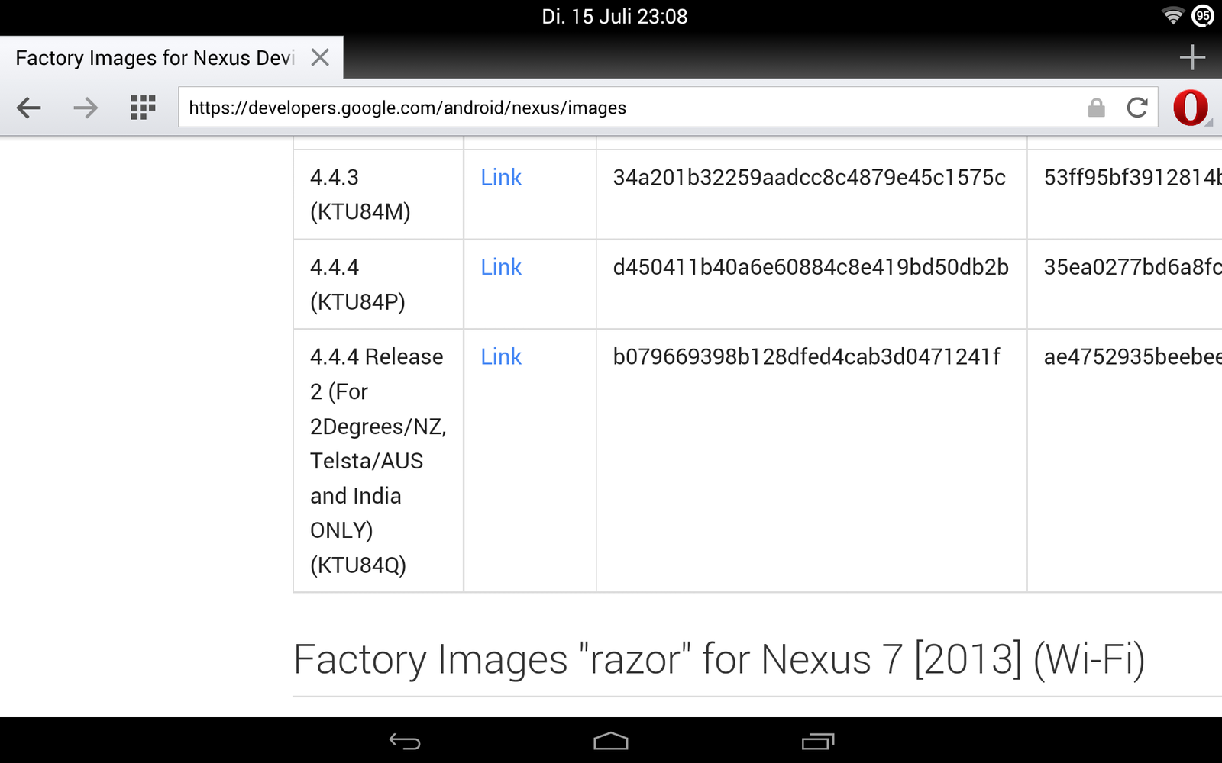
Task: Tap the forward navigation arrow
Action: point(86,108)
